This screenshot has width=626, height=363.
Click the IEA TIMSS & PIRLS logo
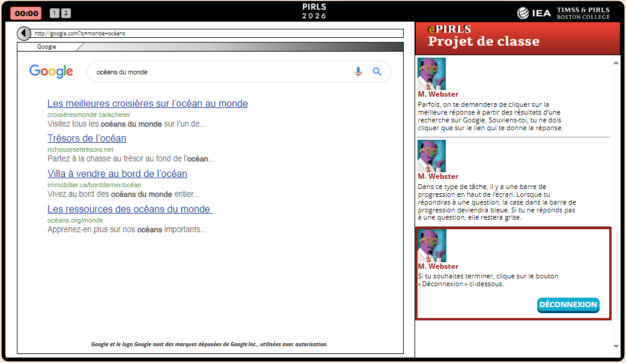pyautogui.click(x=563, y=13)
